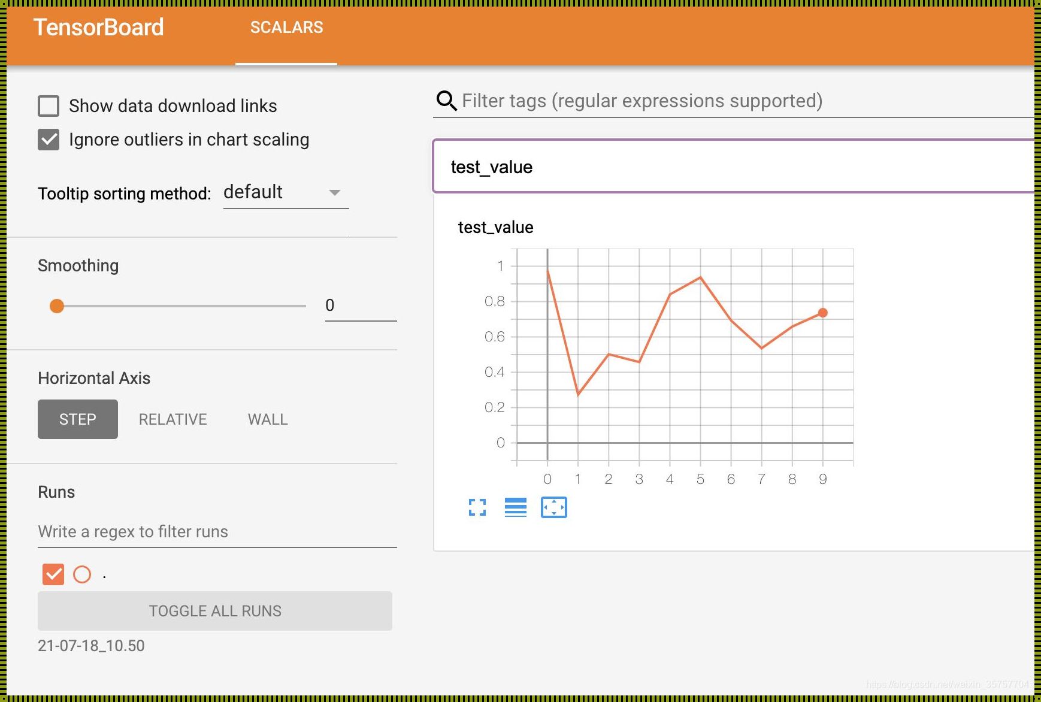Click the 21-07-18_10.50 log directory text
Screen dimensions: 1041x702
point(91,646)
